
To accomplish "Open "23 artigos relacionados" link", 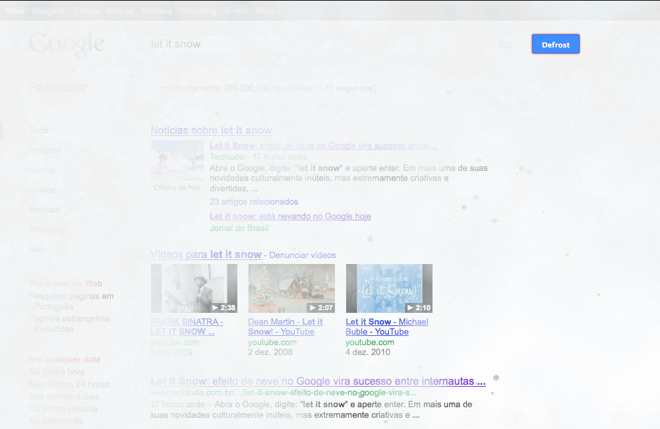I will point(254,202).
